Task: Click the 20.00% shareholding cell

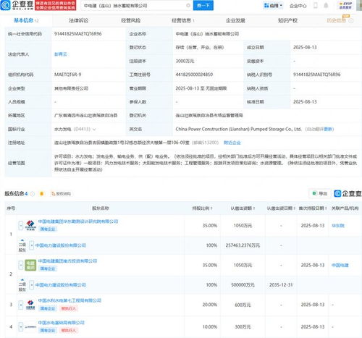Action: point(210,305)
